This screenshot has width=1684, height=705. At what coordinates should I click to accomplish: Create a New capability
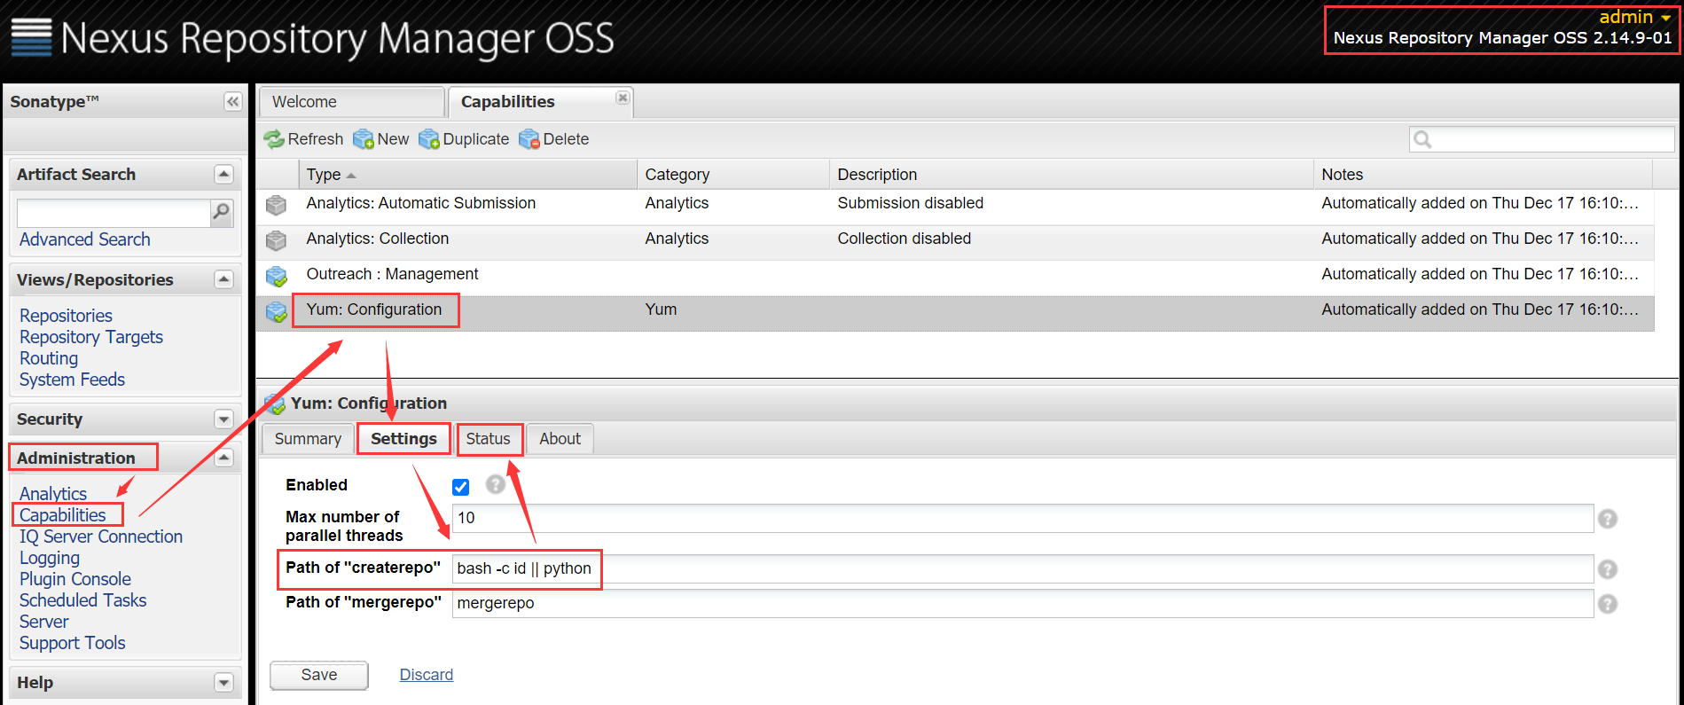pyautogui.click(x=381, y=139)
